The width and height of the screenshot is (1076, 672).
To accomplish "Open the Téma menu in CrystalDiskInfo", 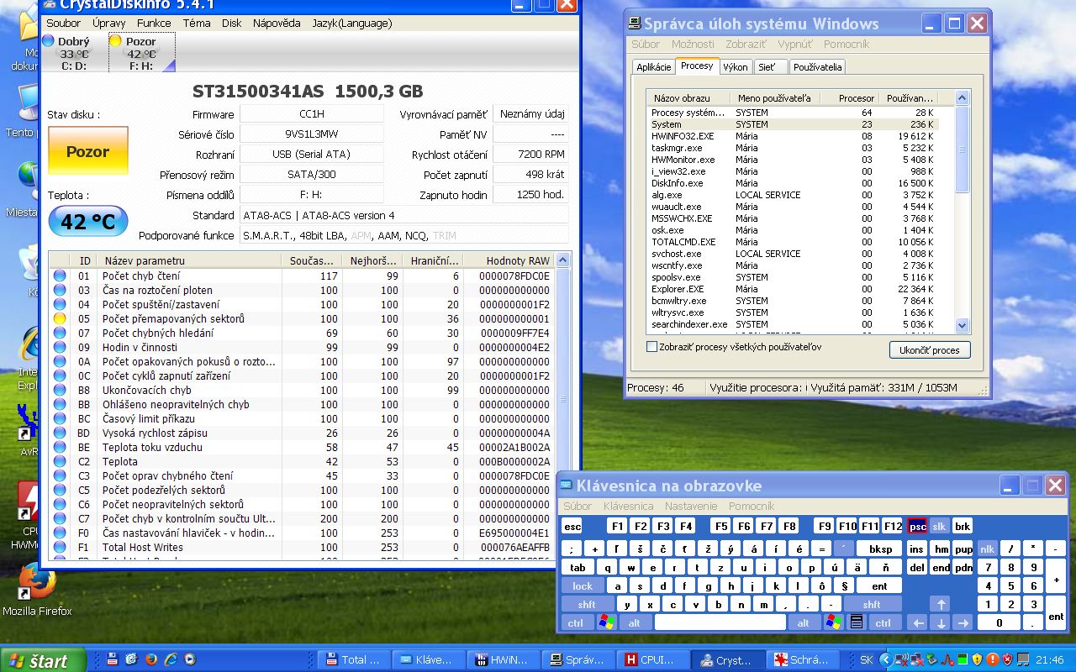I will pos(197,23).
